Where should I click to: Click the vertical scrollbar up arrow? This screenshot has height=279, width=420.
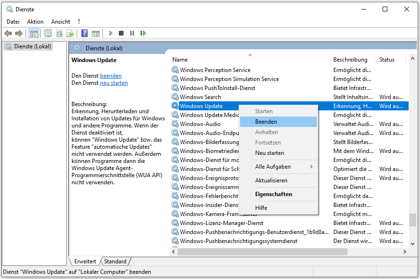[x=412, y=58]
